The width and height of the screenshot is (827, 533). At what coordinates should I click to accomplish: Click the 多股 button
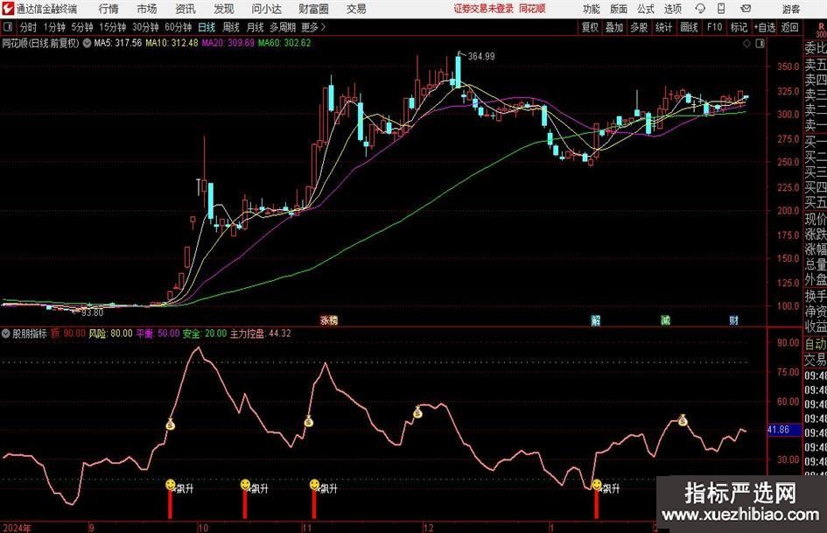(x=639, y=27)
